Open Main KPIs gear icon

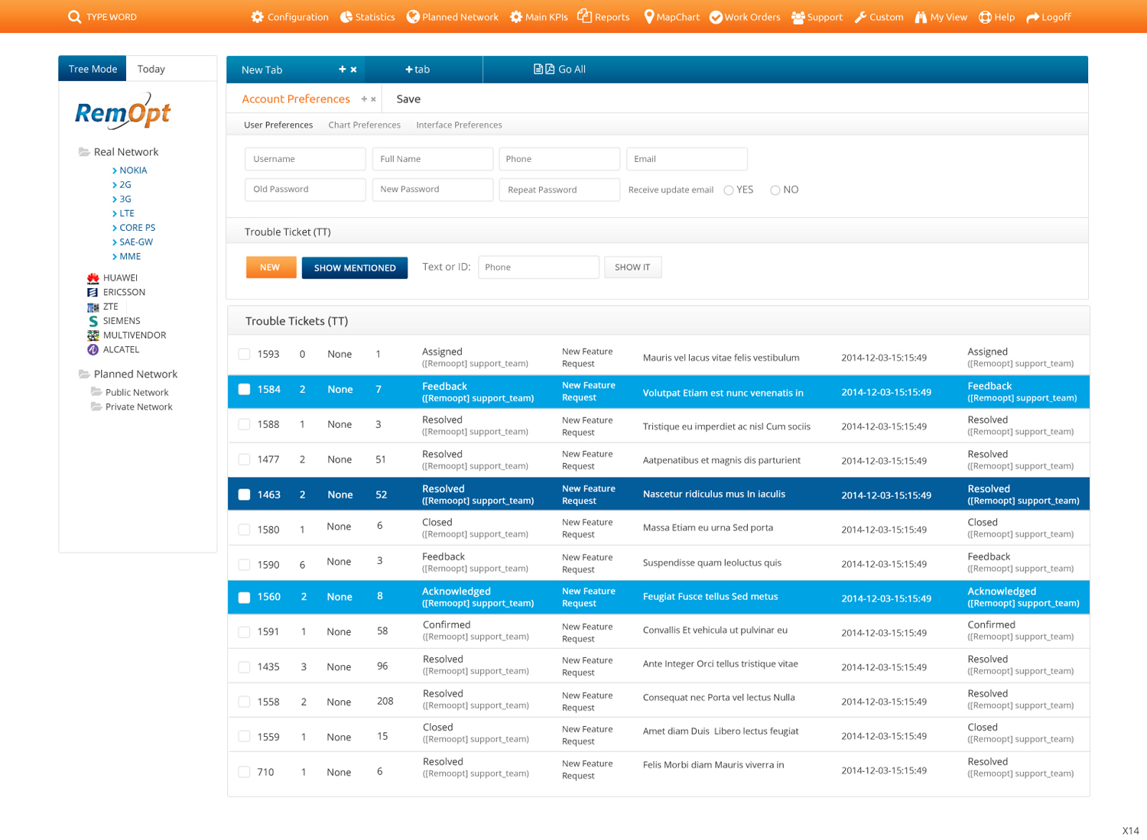[516, 17]
